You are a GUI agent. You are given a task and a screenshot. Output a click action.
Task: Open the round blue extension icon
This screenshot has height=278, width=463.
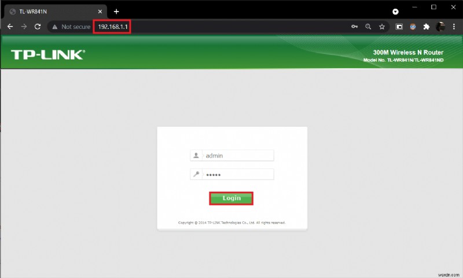point(413,27)
